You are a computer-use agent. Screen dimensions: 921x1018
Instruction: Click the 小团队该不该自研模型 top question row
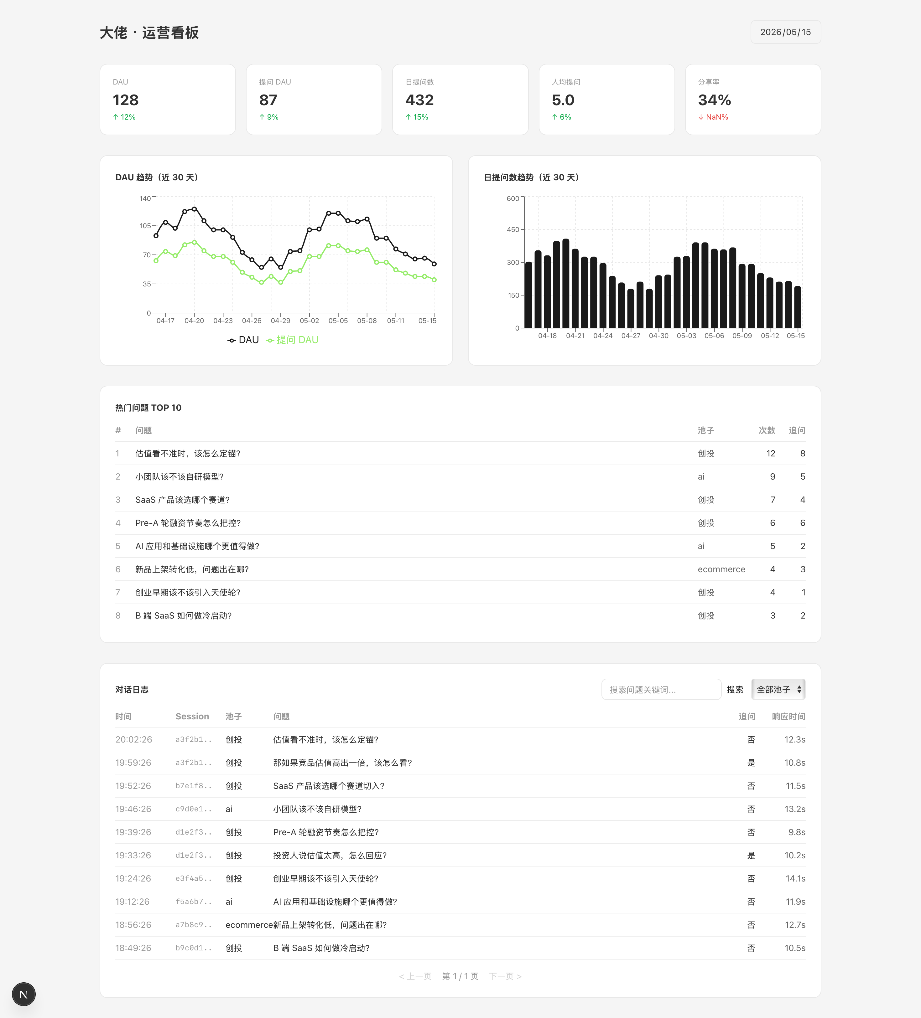[x=460, y=477]
